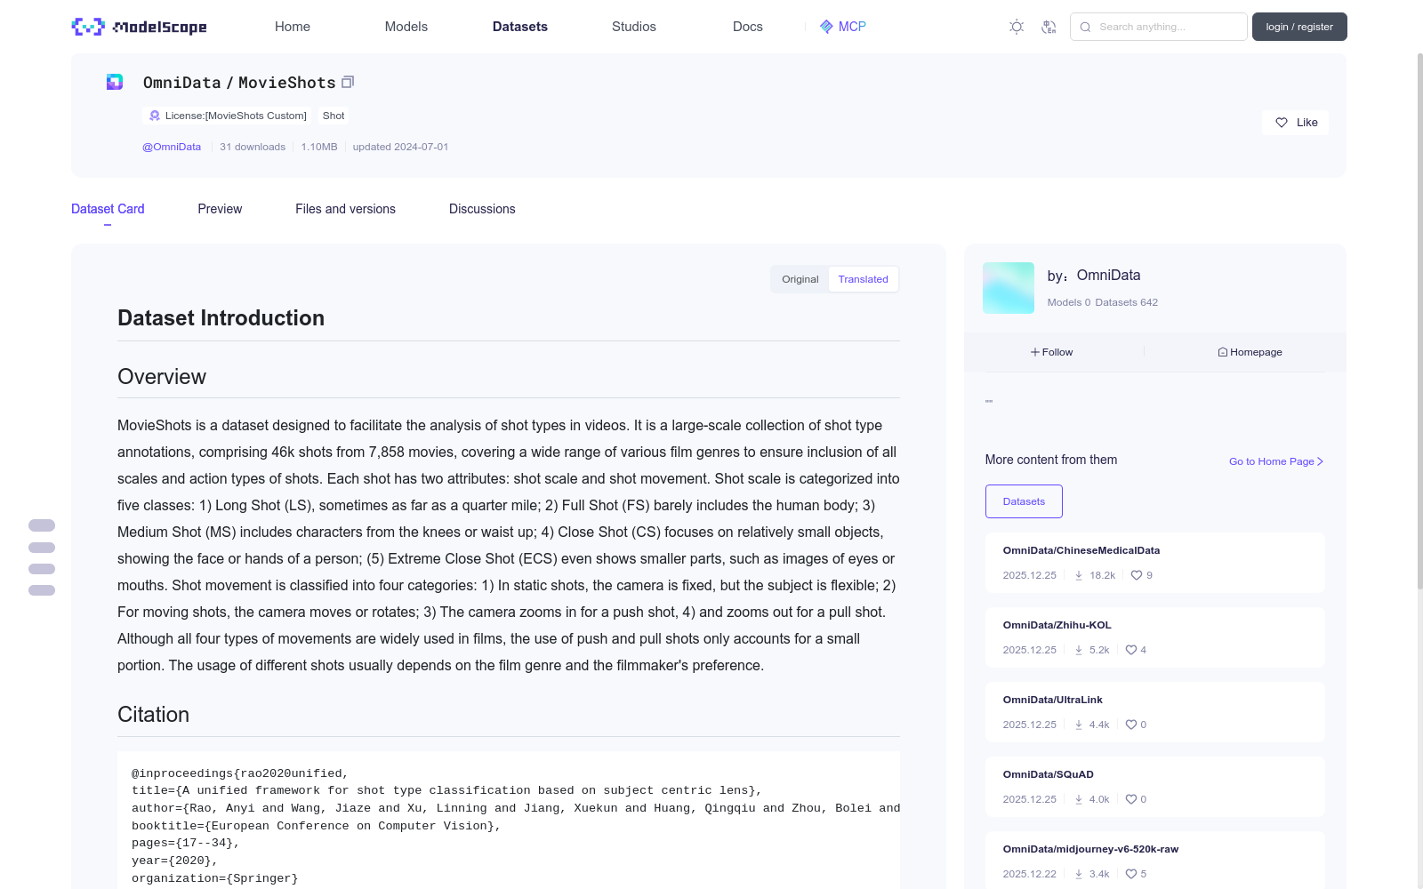Image resolution: width=1423 pixels, height=889 pixels.
Task: Click the ModelScope logo
Action: pos(139,27)
